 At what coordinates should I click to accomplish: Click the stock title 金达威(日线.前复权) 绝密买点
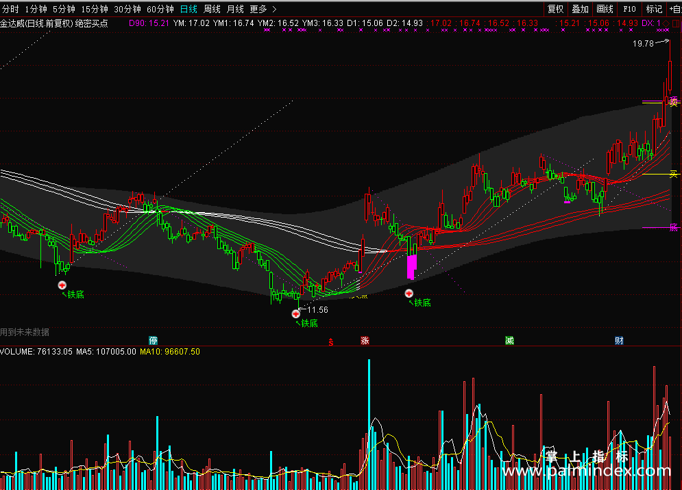pyautogui.click(x=54, y=23)
